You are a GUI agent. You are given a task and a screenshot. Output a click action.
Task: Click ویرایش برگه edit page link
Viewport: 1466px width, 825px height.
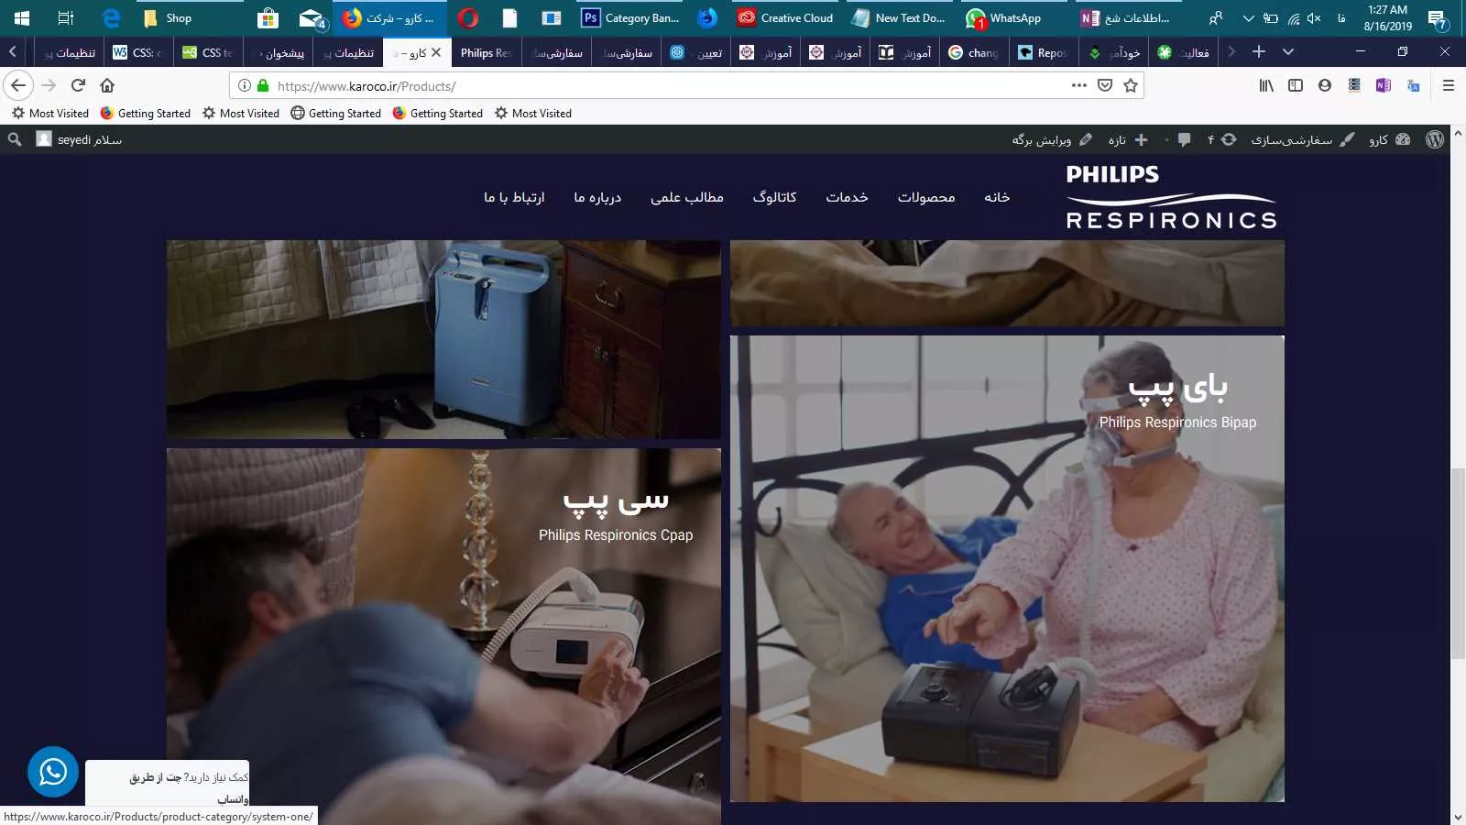pos(1052,139)
